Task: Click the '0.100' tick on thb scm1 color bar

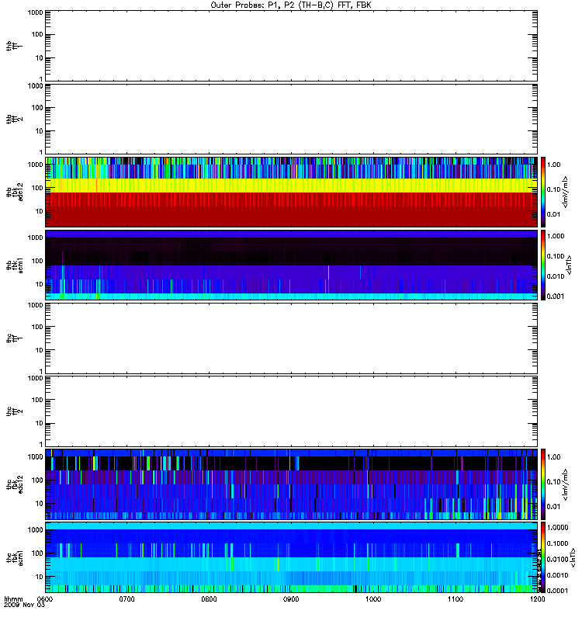Action: pyautogui.click(x=556, y=256)
